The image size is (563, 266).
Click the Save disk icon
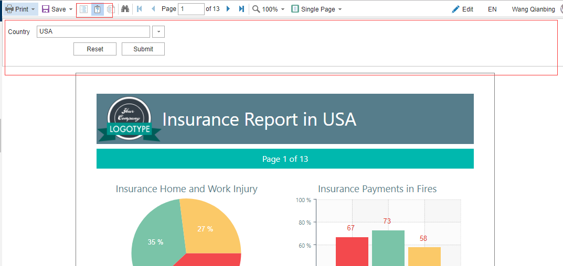coord(46,9)
